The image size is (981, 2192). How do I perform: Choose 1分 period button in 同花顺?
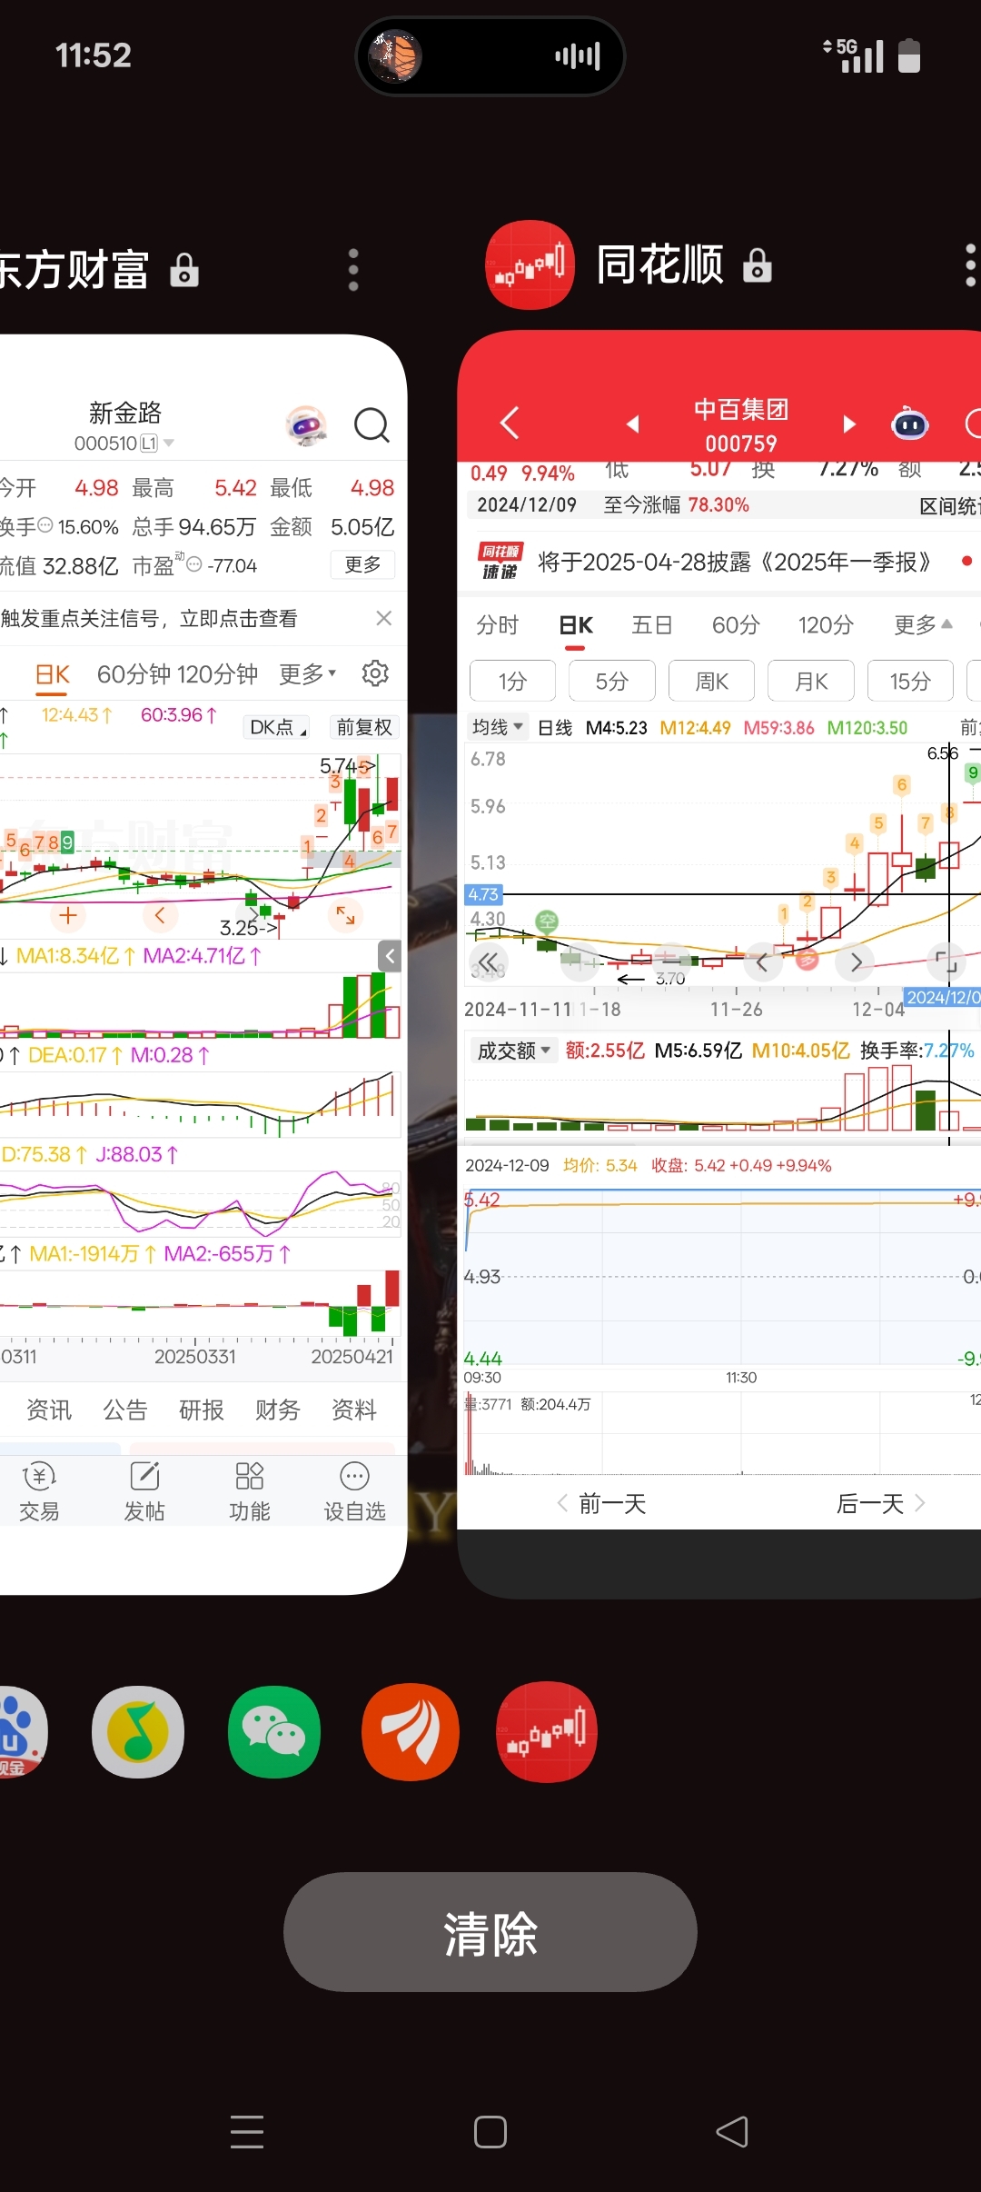(512, 681)
